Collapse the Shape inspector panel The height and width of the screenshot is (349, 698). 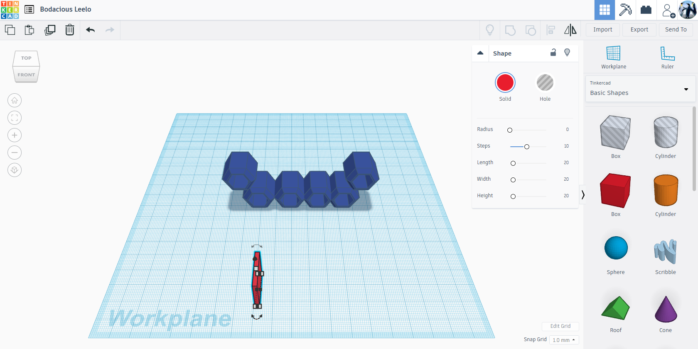[480, 53]
